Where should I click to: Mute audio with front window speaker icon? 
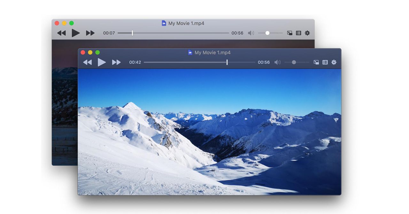coord(278,62)
